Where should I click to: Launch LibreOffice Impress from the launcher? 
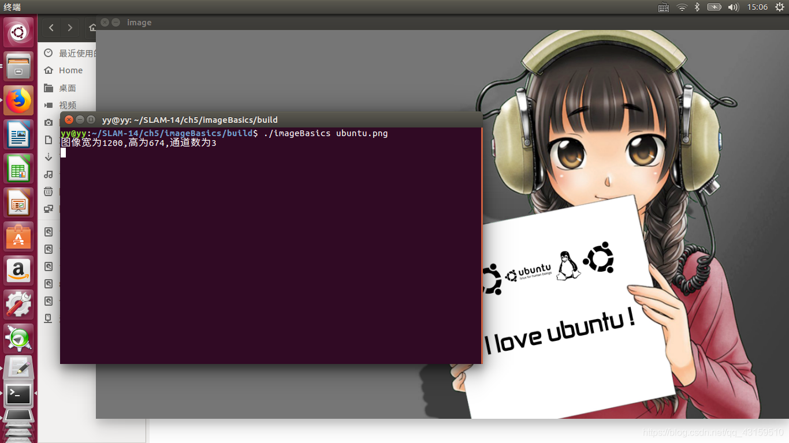click(19, 202)
